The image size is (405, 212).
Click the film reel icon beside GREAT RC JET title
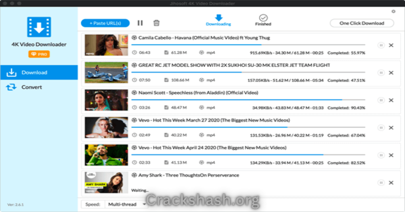tap(134, 65)
